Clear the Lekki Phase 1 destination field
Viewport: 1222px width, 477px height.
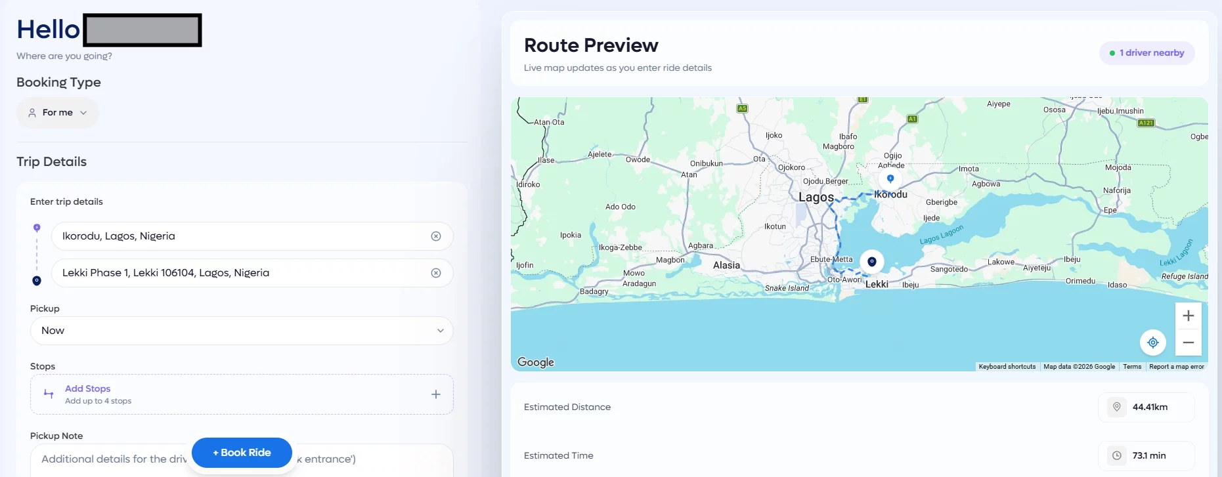436,273
